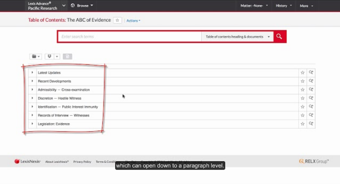Open the Lexis Advance product switcher chevron
Image resolution: width=340 pixels, height=184 pixels.
[x=63, y=6]
